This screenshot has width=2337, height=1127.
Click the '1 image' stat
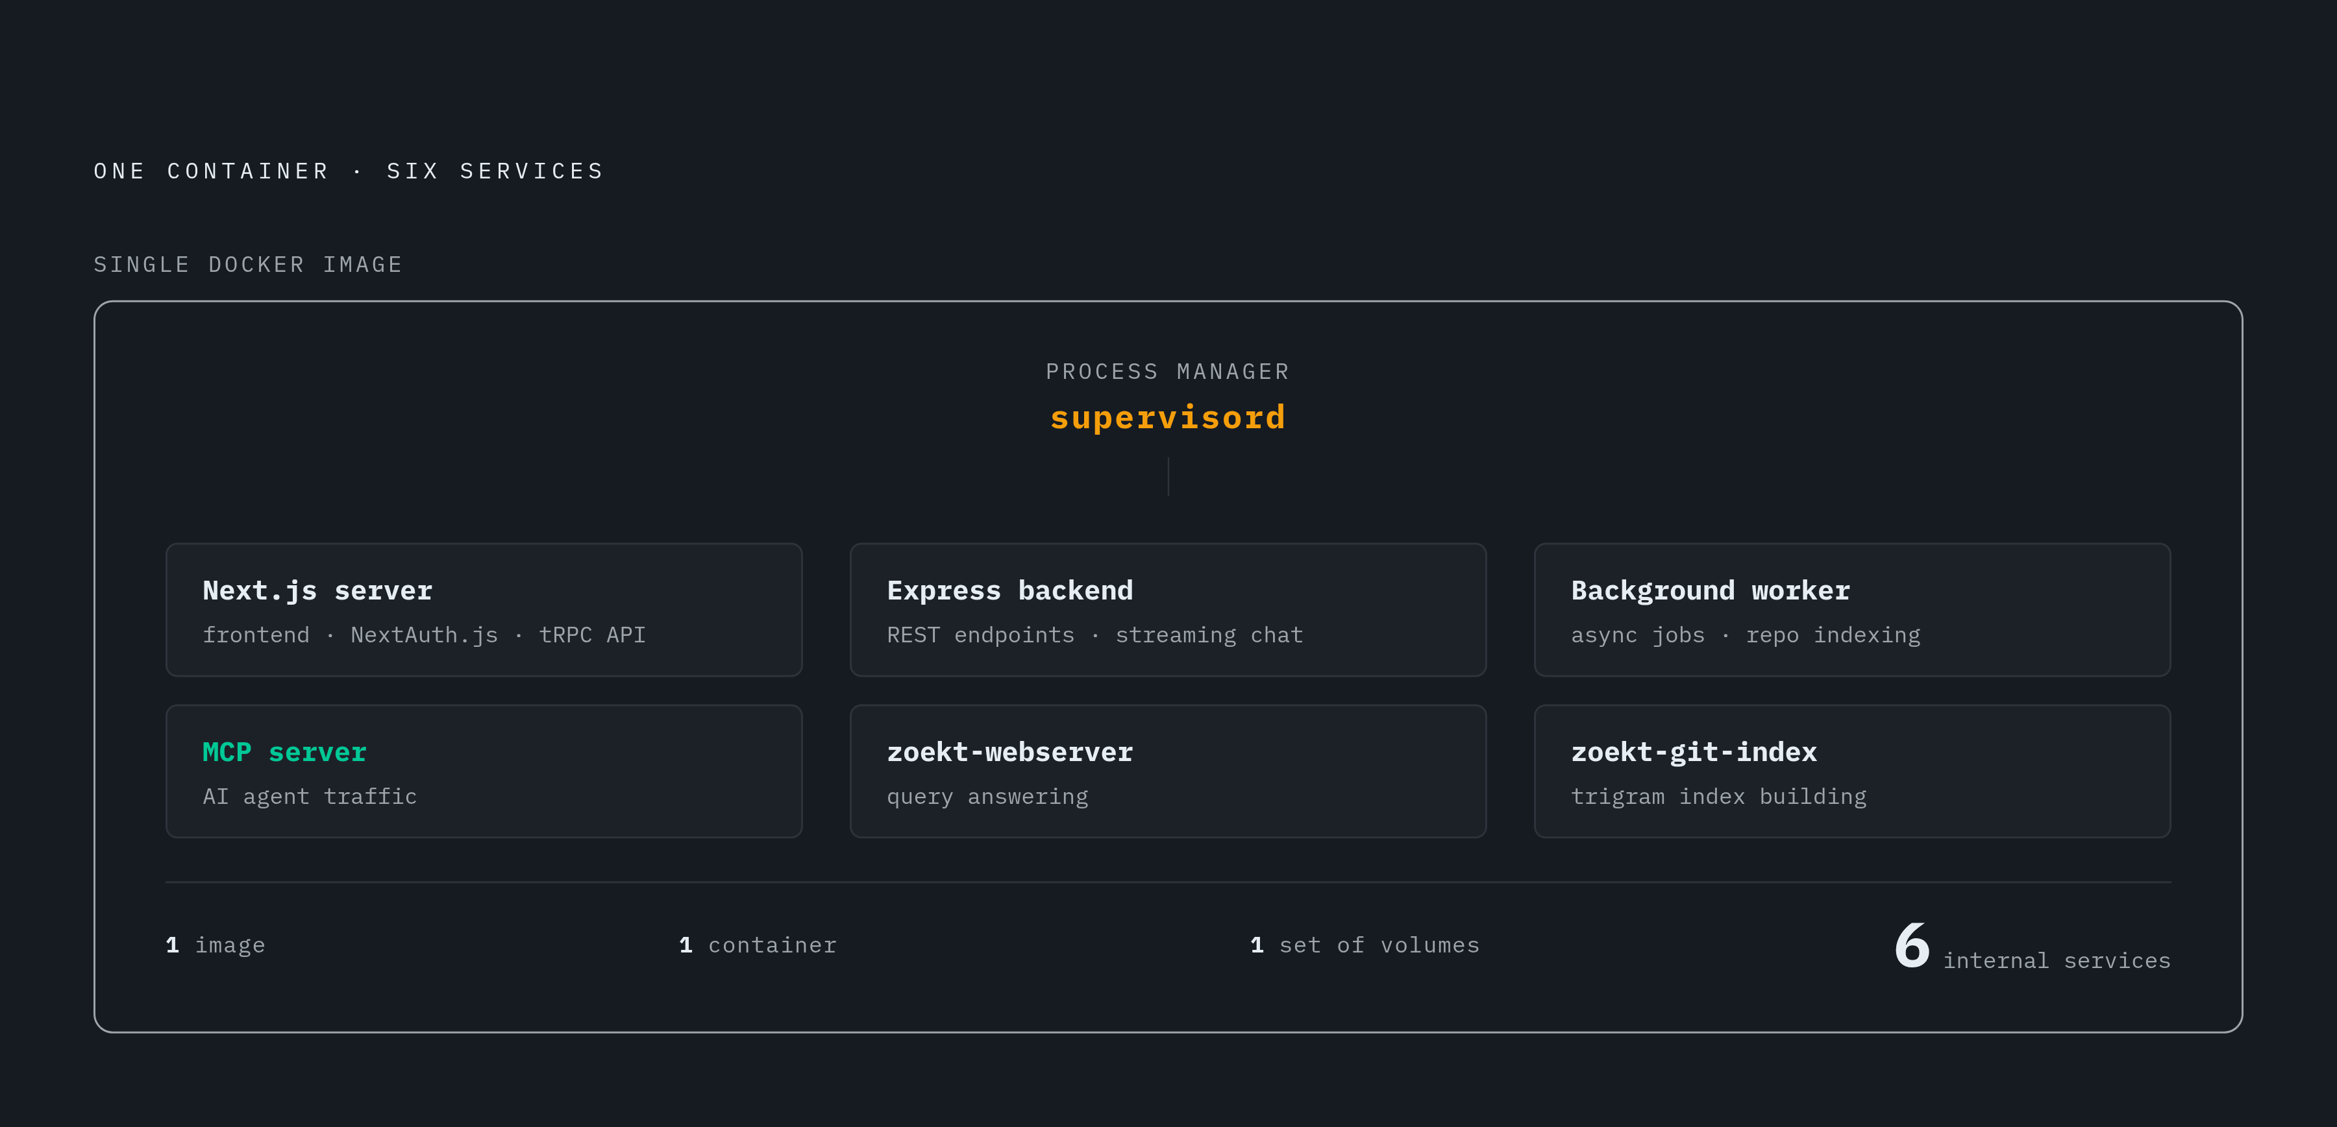coord(215,945)
